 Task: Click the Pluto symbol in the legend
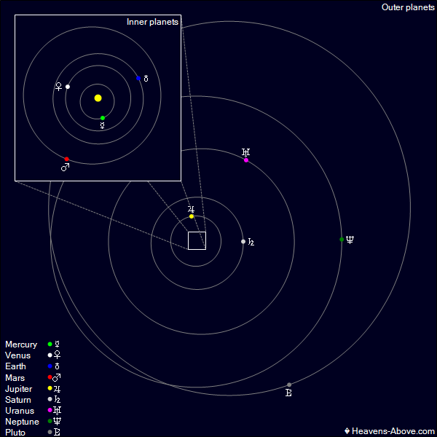57,433
